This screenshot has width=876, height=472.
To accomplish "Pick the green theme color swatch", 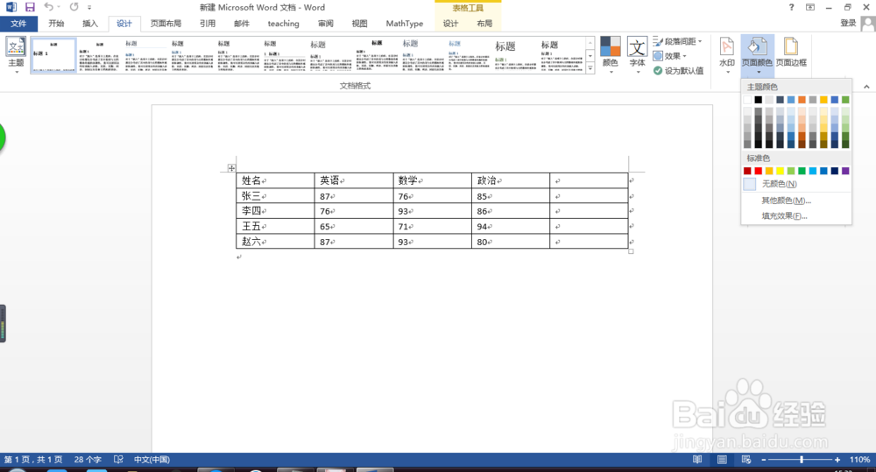I will pos(845,100).
